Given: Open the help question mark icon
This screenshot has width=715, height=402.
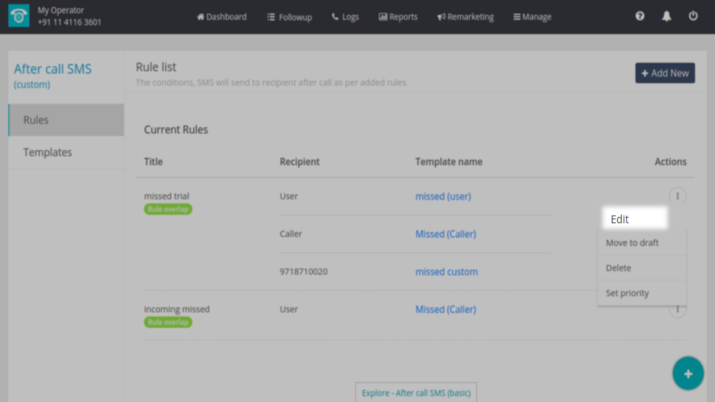Looking at the screenshot, I should pyautogui.click(x=640, y=16).
